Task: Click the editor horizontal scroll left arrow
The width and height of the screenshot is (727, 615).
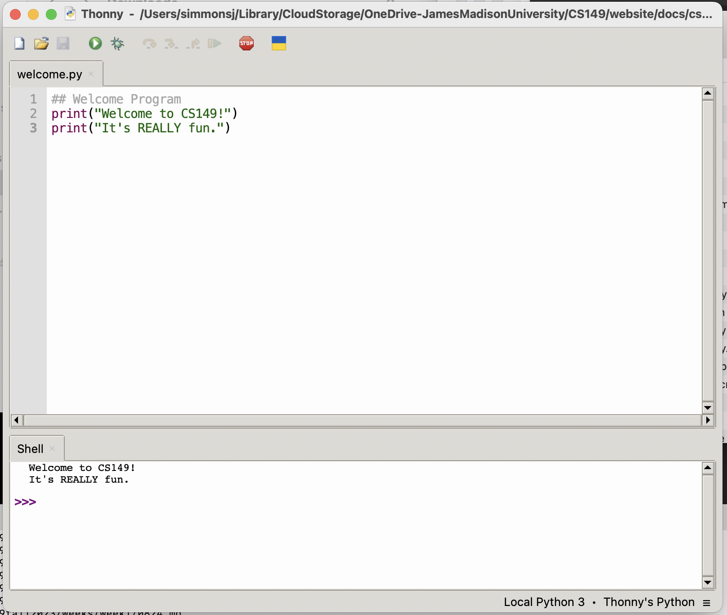Action: coord(17,420)
